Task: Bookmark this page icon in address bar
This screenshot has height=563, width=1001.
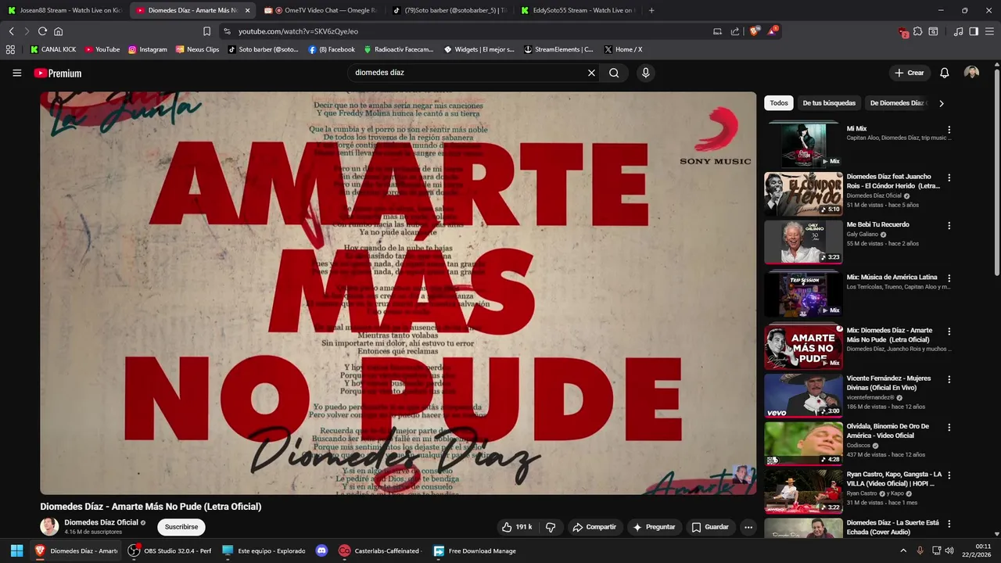Action: pos(206,31)
